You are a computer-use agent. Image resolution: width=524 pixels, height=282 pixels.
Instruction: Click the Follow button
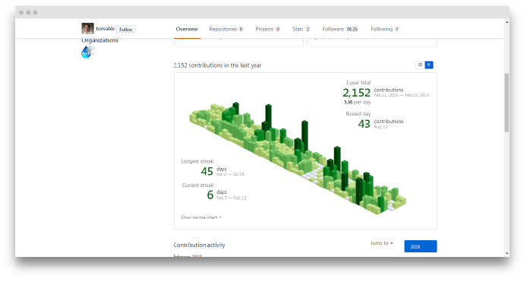(125, 30)
